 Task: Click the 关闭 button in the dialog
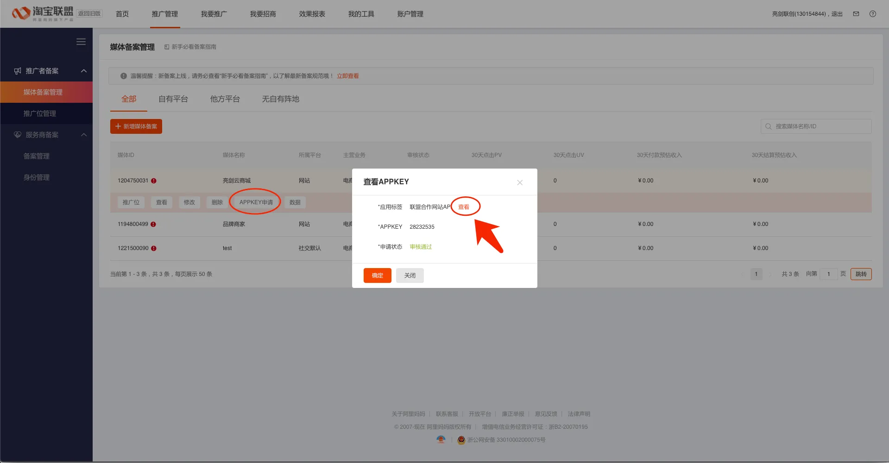tap(410, 275)
